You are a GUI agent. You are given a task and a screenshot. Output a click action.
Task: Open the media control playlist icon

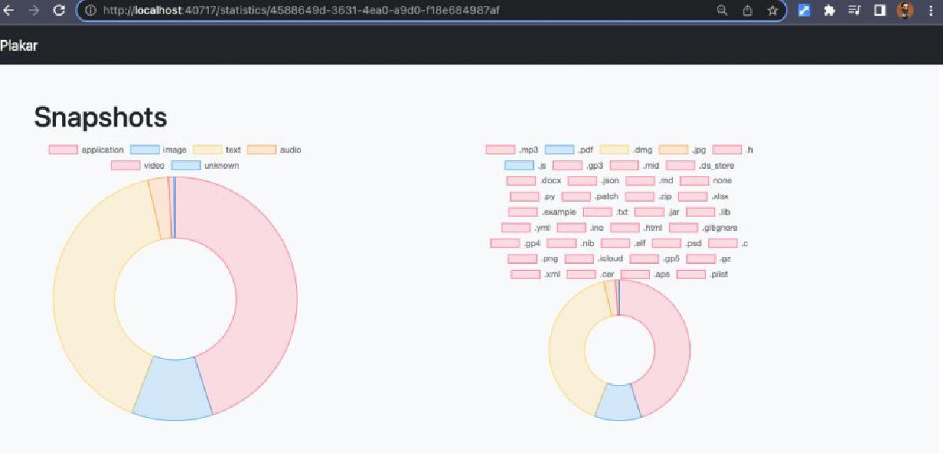point(855,11)
